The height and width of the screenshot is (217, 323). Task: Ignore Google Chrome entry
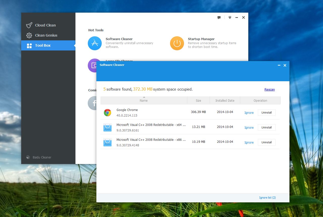tap(249, 113)
